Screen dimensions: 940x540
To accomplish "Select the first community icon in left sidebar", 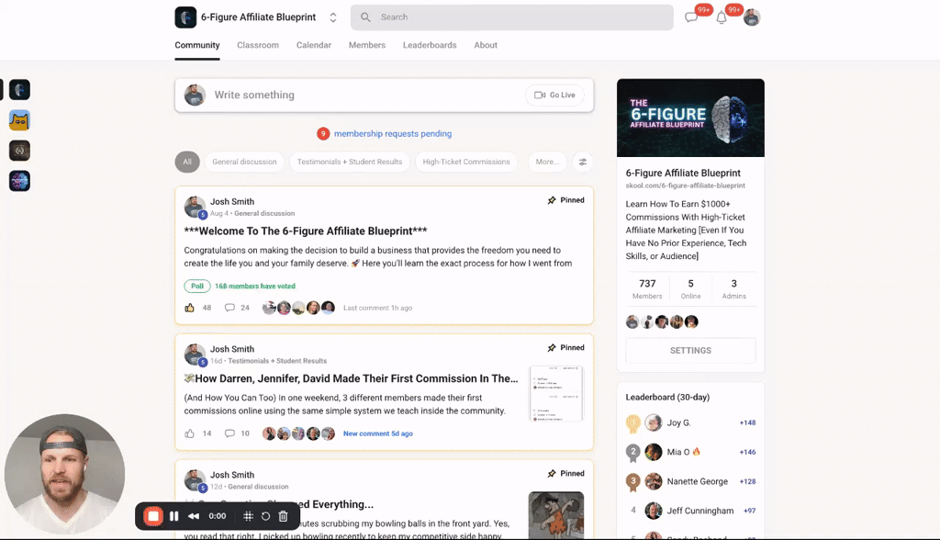I will pyautogui.click(x=20, y=90).
